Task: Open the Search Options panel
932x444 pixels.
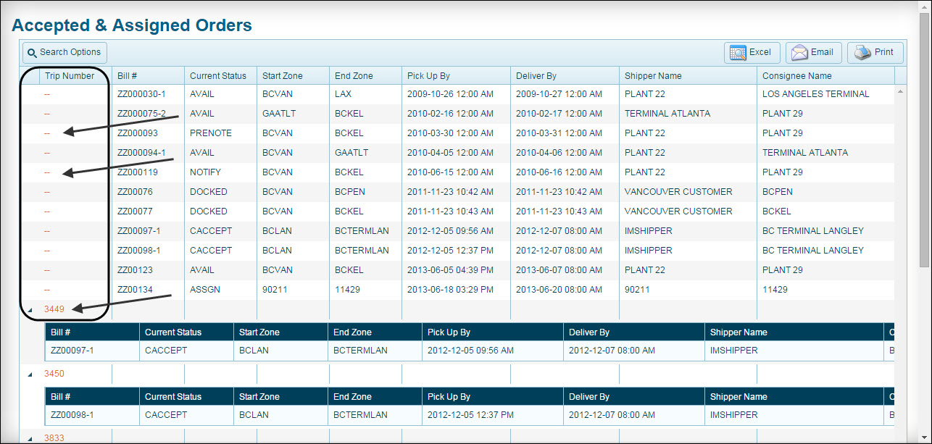Action: coord(65,52)
